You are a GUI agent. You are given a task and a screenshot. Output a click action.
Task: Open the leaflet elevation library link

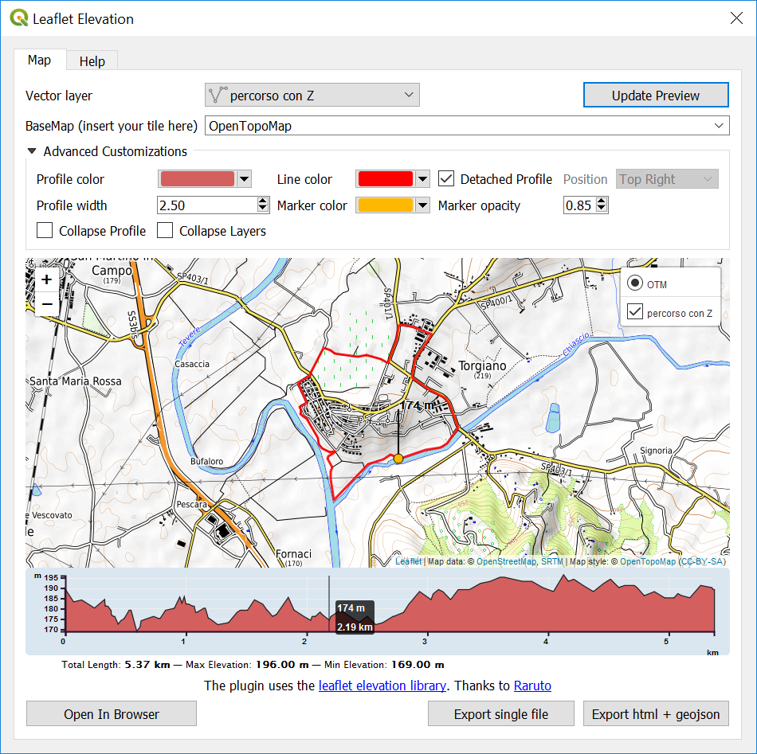(x=382, y=686)
